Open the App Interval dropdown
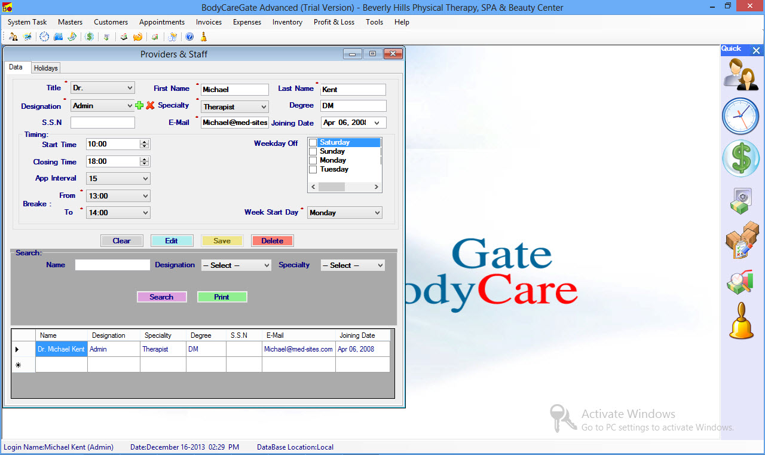Viewport: 765px width, 455px height. coord(145,179)
